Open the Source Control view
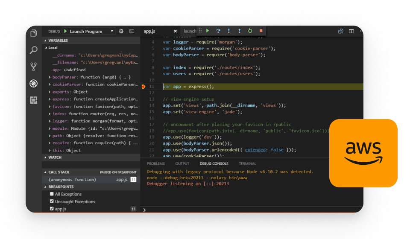This screenshot has width=410, height=239. (x=33, y=67)
